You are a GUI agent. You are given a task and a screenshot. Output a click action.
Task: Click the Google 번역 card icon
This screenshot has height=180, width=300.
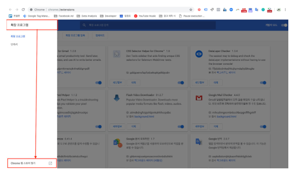(199, 142)
